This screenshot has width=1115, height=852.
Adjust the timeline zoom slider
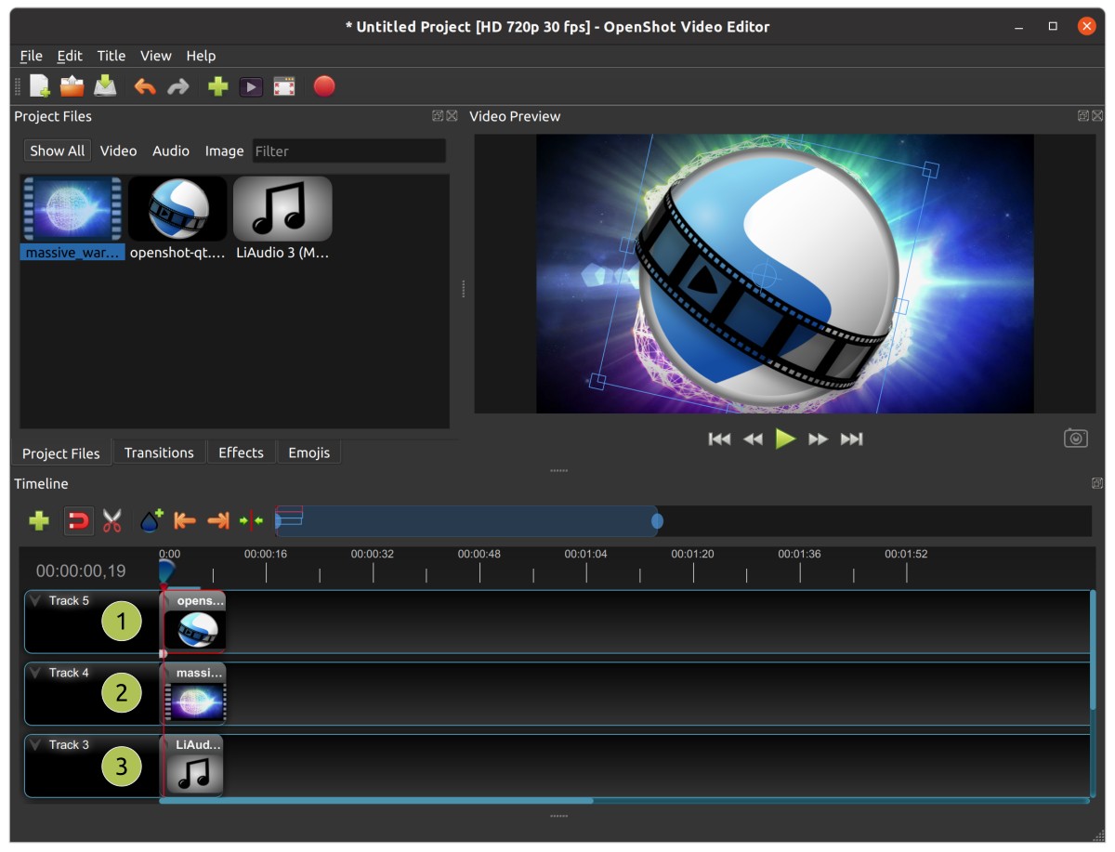point(657,521)
